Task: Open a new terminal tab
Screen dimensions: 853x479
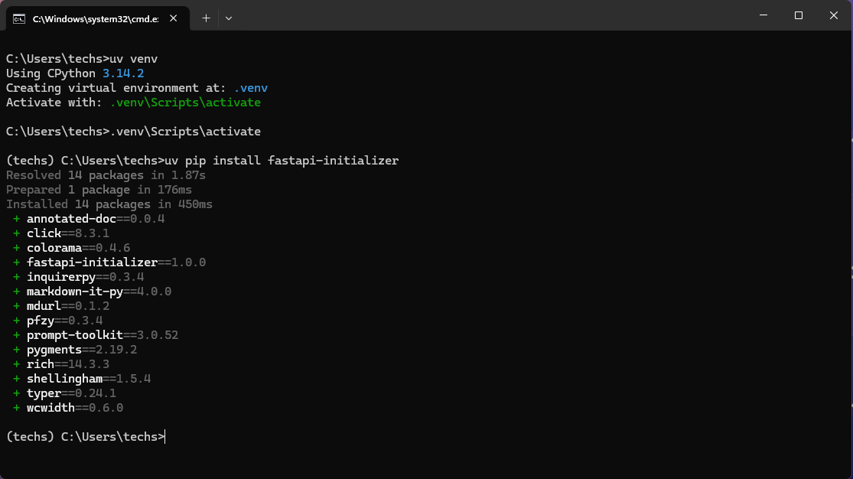Action: point(207,18)
